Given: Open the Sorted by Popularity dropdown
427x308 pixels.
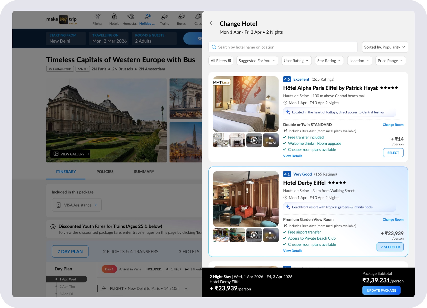Looking at the screenshot, I should (385, 47).
